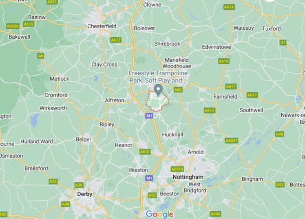305x219 pixels.
Task: Click the Google logo at map bottom
Action: click(159, 214)
